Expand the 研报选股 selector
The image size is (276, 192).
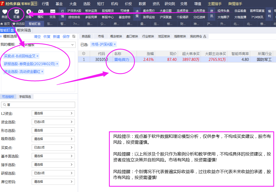point(53,173)
